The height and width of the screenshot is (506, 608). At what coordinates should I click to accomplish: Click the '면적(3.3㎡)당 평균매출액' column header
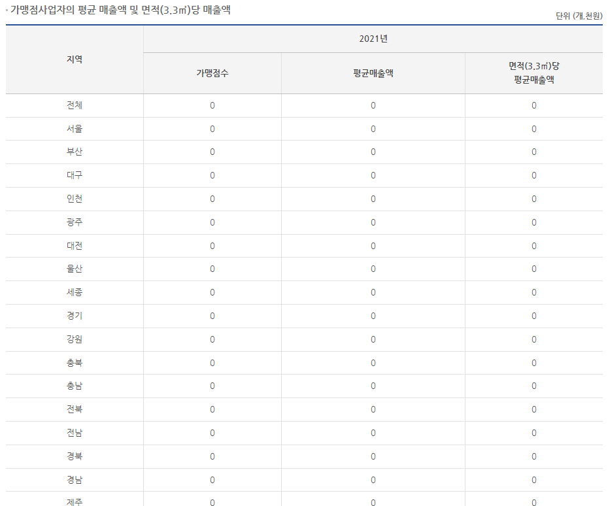click(534, 73)
